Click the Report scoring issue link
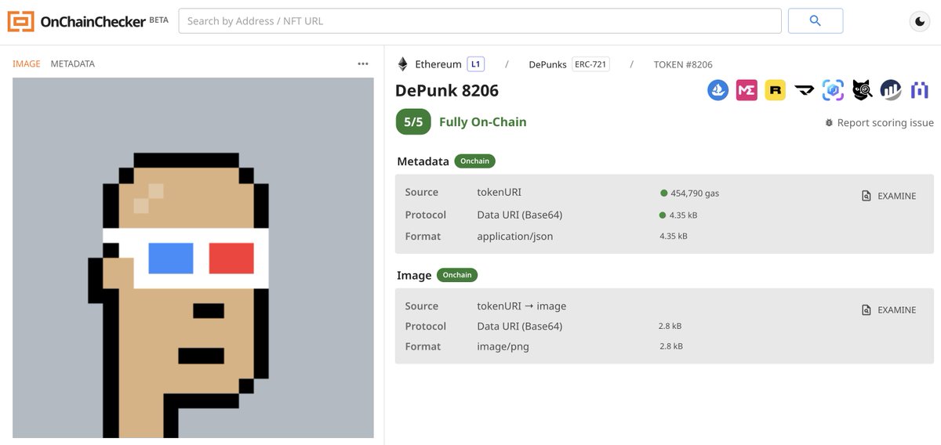 tap(885, 123)
